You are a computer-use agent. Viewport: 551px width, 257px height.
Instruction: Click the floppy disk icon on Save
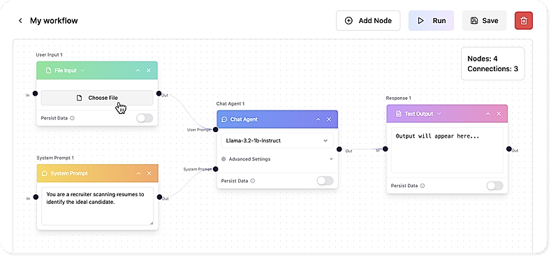[x=474, y=21]
